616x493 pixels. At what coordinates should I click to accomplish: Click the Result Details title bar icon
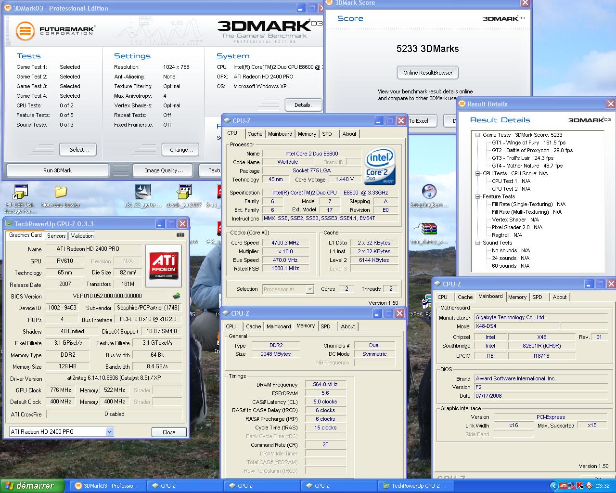click(462, 104)
